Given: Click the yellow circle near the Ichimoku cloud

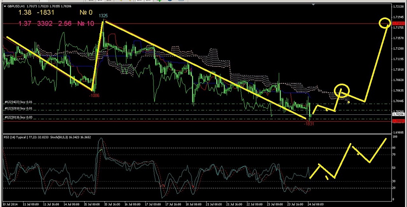Looking at the screenshot, I should click(341, 91).
